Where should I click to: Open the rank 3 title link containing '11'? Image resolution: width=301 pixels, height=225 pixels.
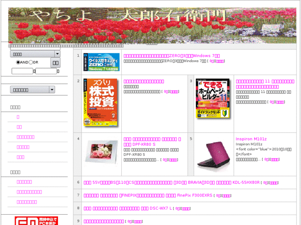click(x=265, y=84)
